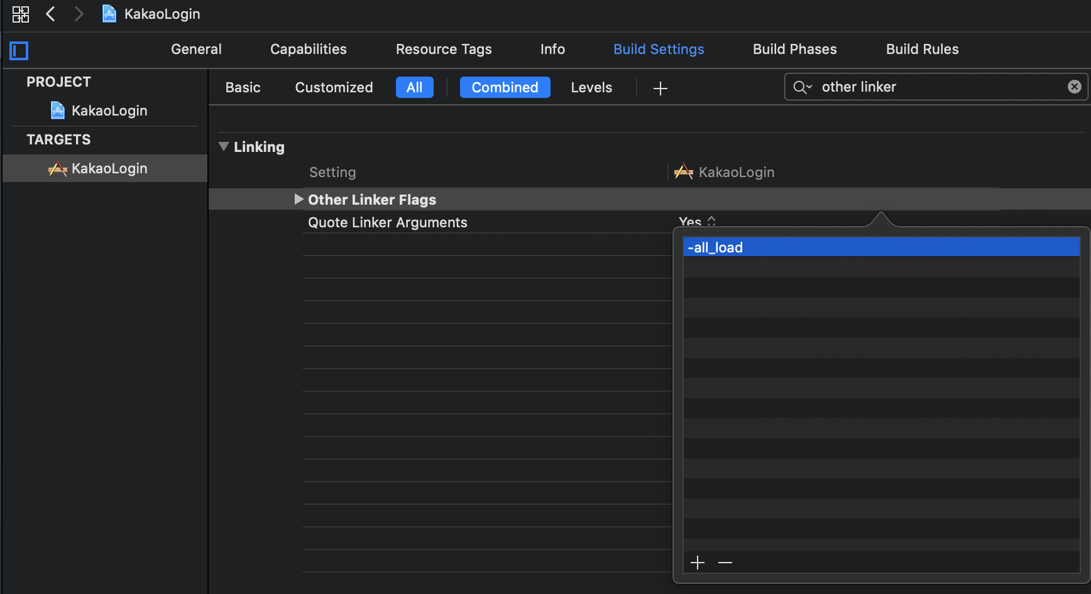Open the Build Rules tab
Viewport: 1091px width, 594px height.
click(x=923, y=49)
